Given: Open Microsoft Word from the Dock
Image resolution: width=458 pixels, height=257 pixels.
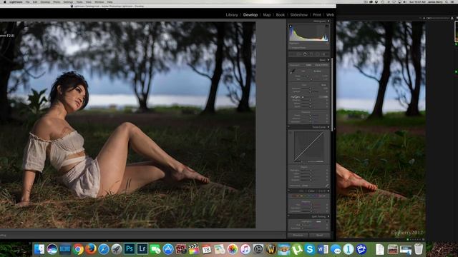Looking at the screenshot, I should [x=323, y=249].
